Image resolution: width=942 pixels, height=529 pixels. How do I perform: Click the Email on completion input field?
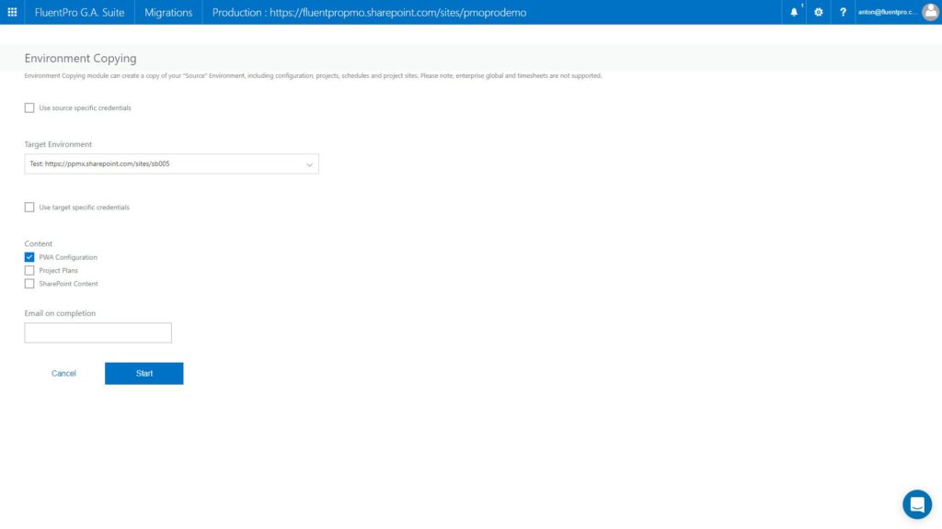98,332
